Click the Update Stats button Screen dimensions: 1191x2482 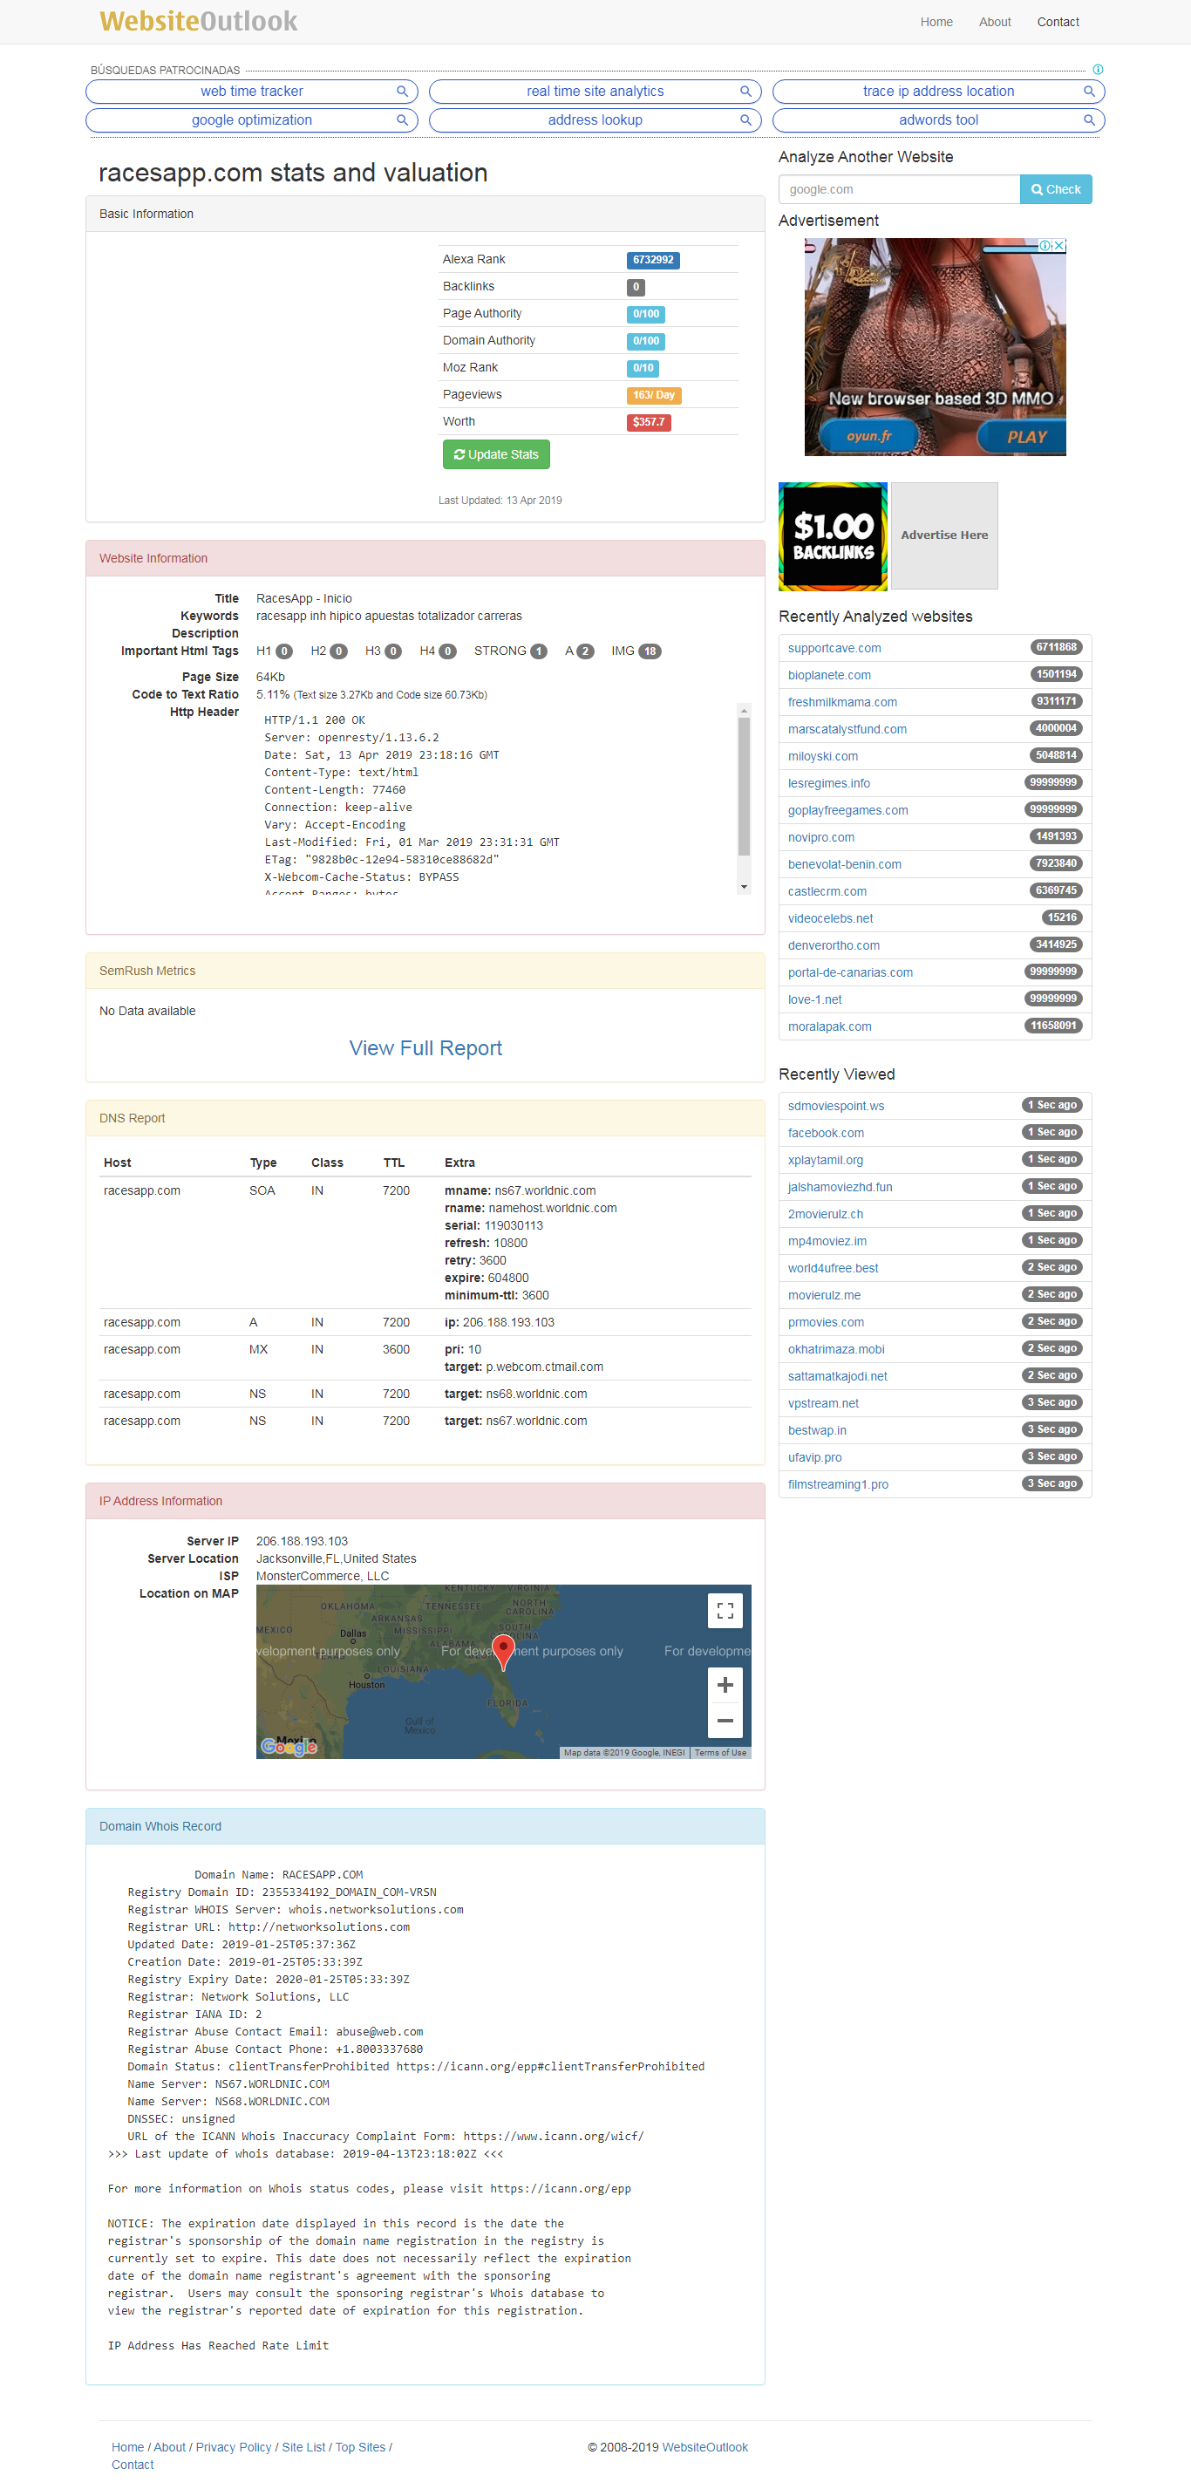496,454
